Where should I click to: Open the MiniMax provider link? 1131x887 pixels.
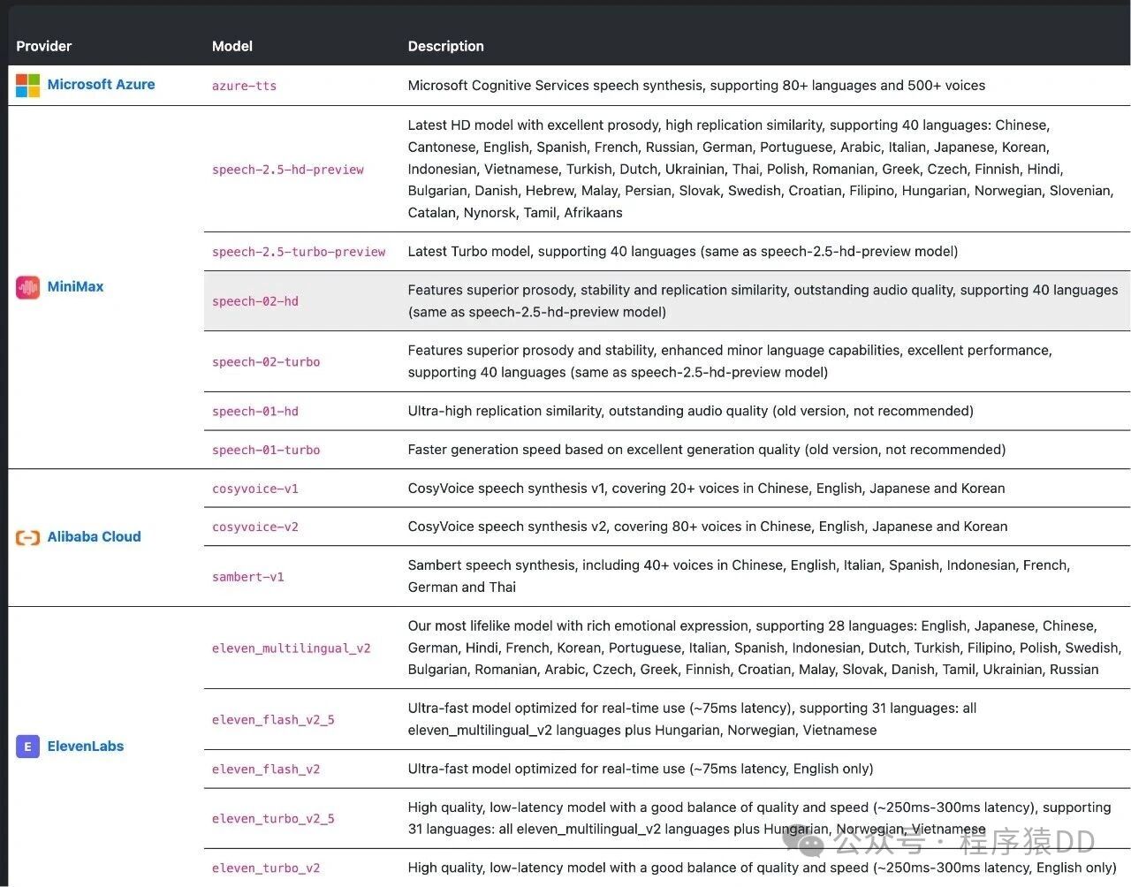[x=75, y=287]
